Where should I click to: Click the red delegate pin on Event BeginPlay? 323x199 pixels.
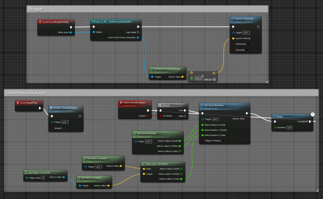pyautogui.click(x=41, y=103)
